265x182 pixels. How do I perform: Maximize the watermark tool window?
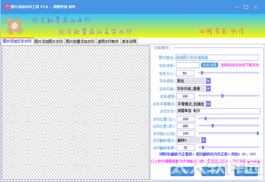pyautogui.click(x=246, y=7)
